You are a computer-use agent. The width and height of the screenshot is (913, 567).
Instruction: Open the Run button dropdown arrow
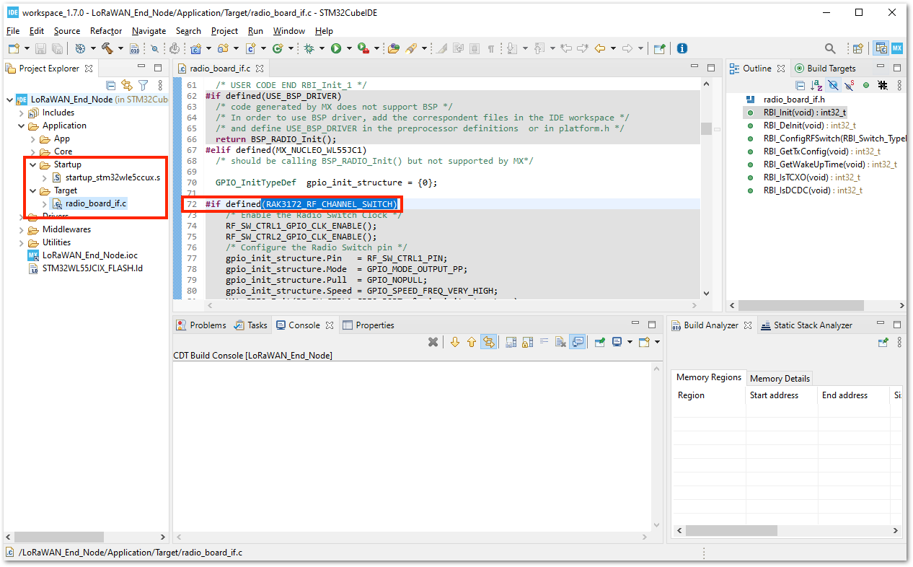click(349, 48)
